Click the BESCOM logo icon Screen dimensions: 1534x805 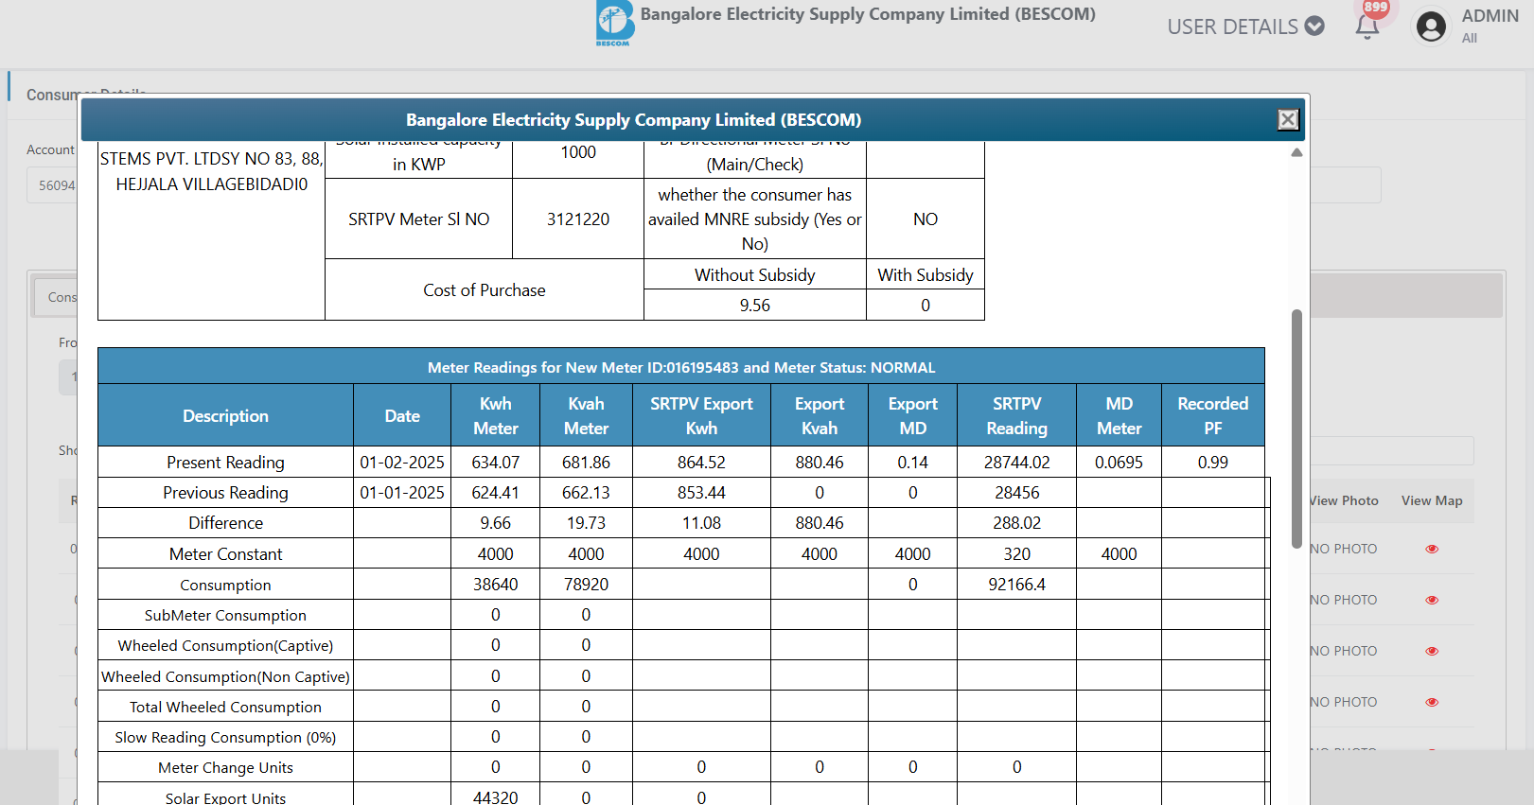[x=614, y=23]
